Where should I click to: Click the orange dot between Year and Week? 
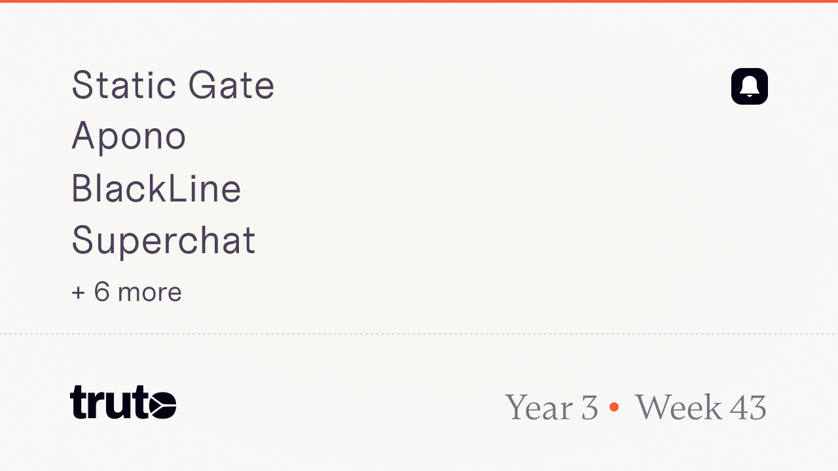click(614, 407)
